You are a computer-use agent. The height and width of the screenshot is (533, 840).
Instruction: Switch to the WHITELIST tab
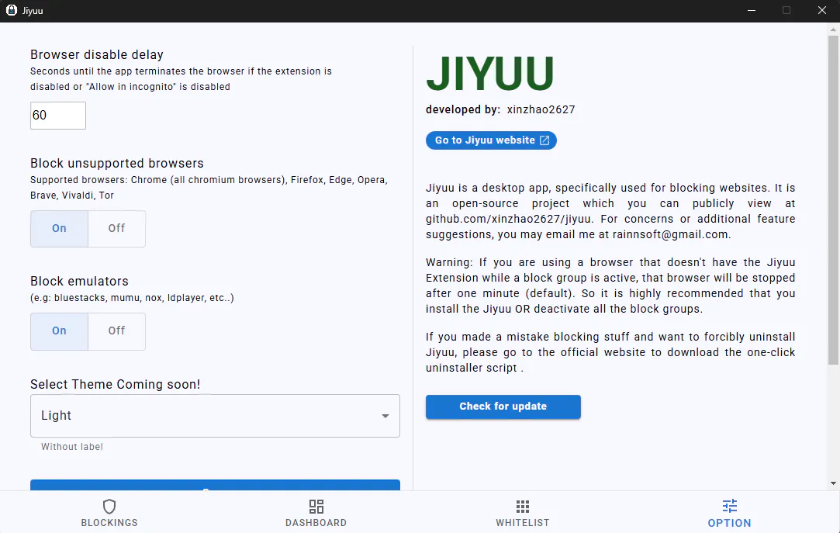point(522,513)
